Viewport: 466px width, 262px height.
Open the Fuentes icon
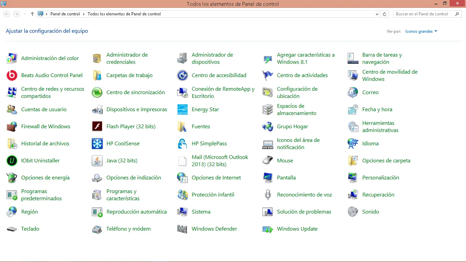(x=183, y=127)
